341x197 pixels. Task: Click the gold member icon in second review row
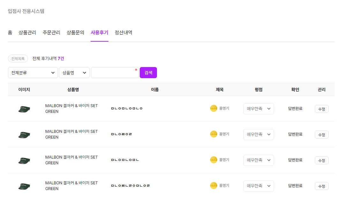coord(213,134)
